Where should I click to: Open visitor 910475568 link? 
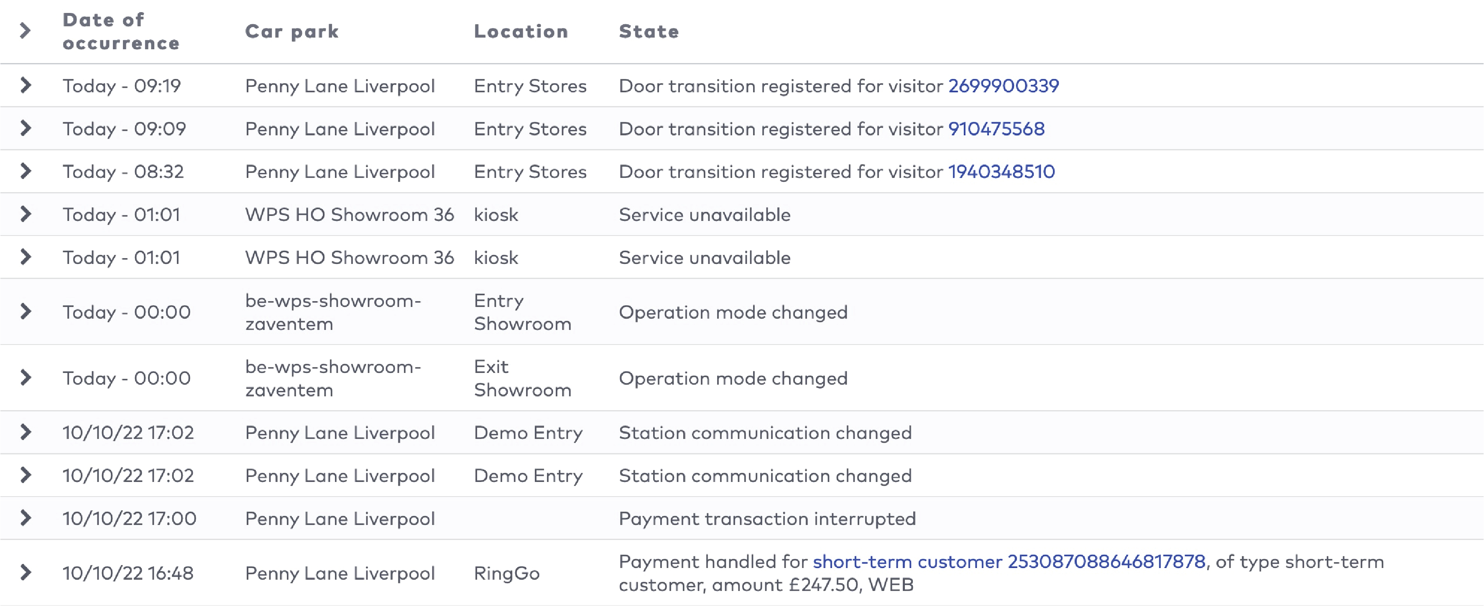tap(996, 129)
